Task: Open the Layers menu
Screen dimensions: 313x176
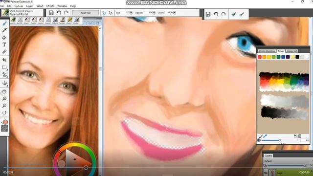Action: tap(29, 6)
